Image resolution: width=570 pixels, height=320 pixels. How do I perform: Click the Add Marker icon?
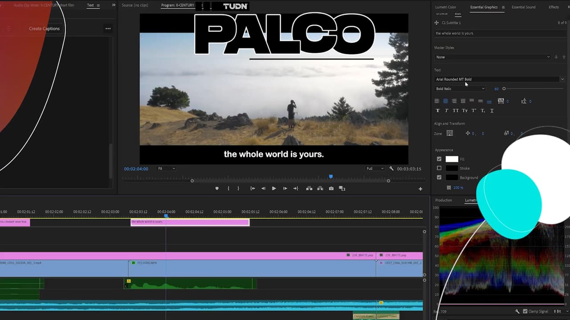[x=217, y=188]
